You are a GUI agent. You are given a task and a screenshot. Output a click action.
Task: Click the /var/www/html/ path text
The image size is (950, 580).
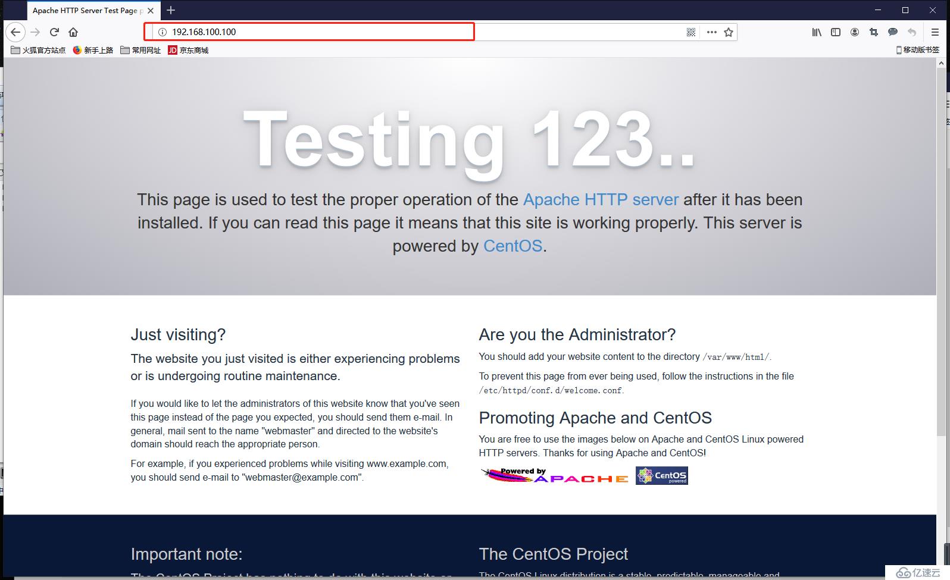(736, 357)
